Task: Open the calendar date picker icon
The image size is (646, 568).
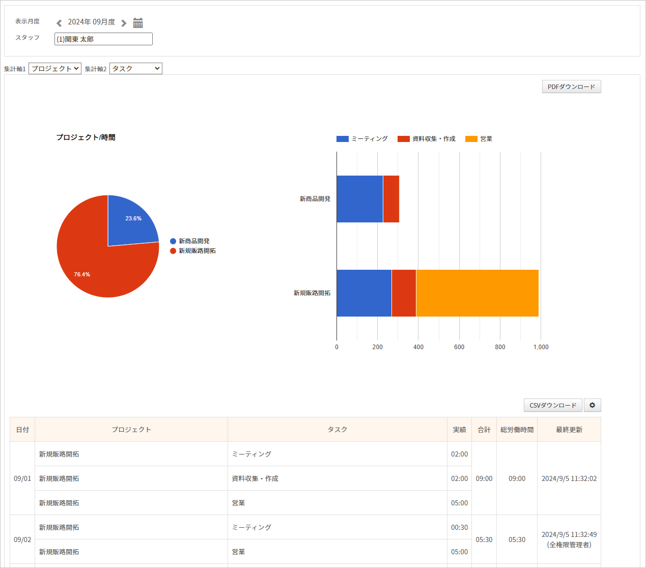Action: pos(138,23)
